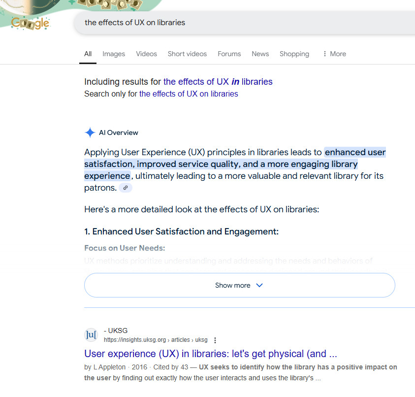Expand AI Overview with Show more
The height and width of the screenshot is (397, 415).
click(x=240, y=285)
